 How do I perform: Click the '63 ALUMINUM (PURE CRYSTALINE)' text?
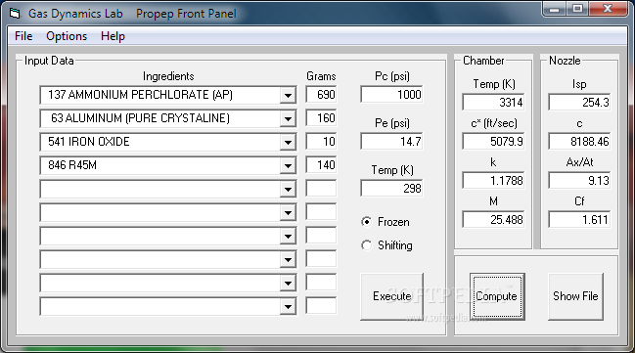(x=140, y=118)
